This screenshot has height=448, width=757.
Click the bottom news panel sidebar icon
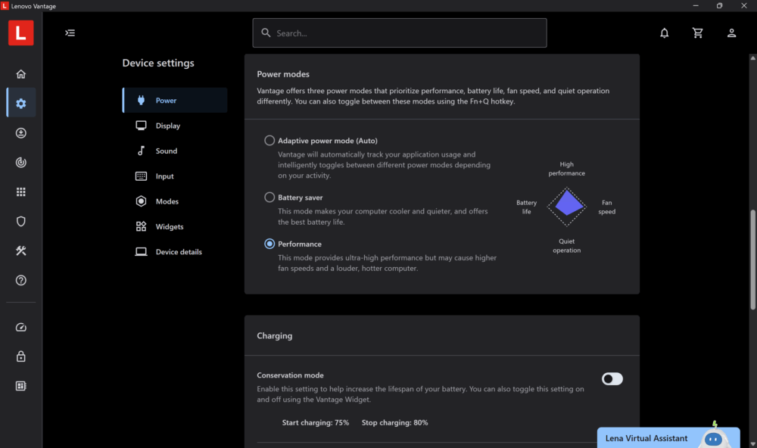click(20, 386)
